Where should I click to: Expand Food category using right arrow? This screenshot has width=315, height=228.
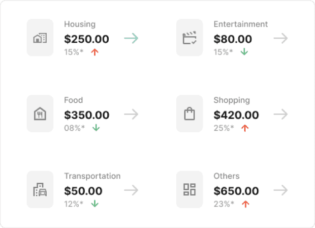[x=131, y=114]
